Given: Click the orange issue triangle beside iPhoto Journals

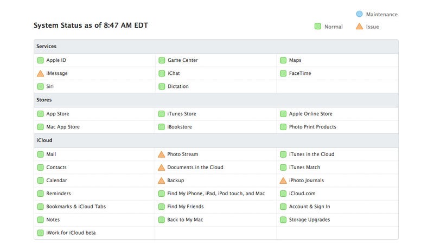Looking at the screenshot, I should click(283, 181).
